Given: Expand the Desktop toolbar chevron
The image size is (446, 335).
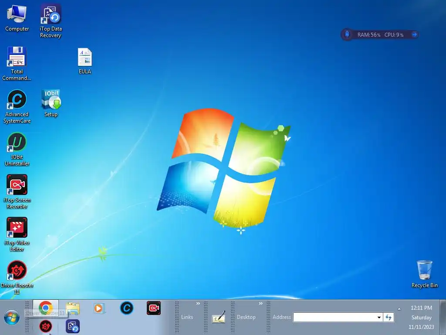Looking at the screenshot, I should pos(260,304).
